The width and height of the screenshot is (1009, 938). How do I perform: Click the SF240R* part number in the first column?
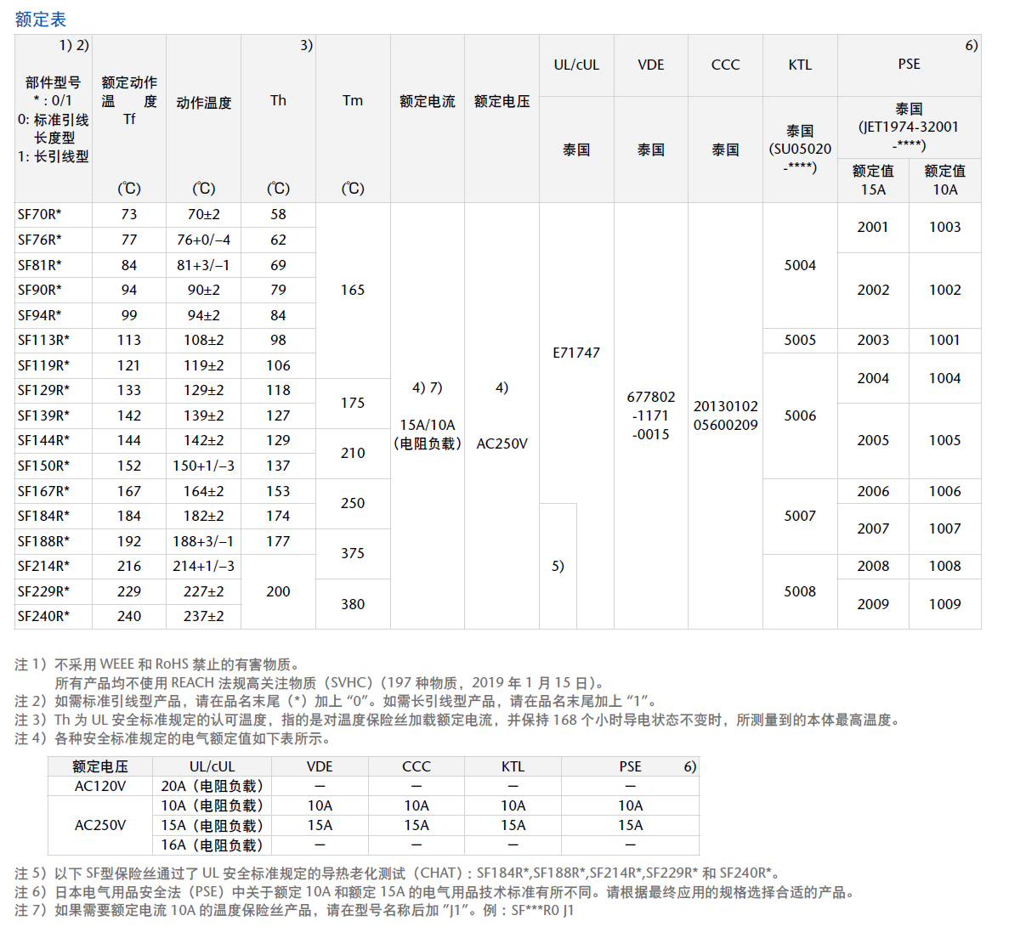click(x=43, y=616)
